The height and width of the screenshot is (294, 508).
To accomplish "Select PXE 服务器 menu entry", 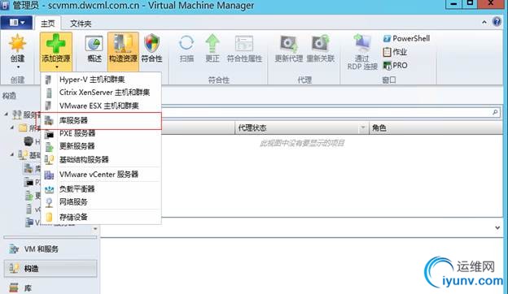I will tap(101, 133).
